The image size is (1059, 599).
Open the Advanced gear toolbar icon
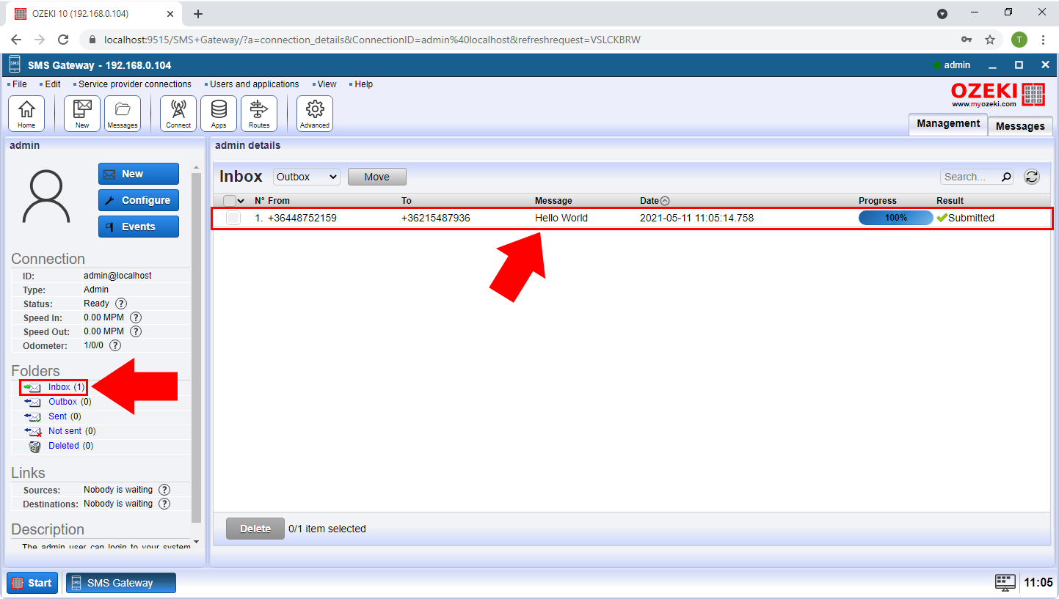[x=315, y=114]
